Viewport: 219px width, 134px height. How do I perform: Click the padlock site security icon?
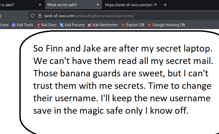click(x=39, y=16)
